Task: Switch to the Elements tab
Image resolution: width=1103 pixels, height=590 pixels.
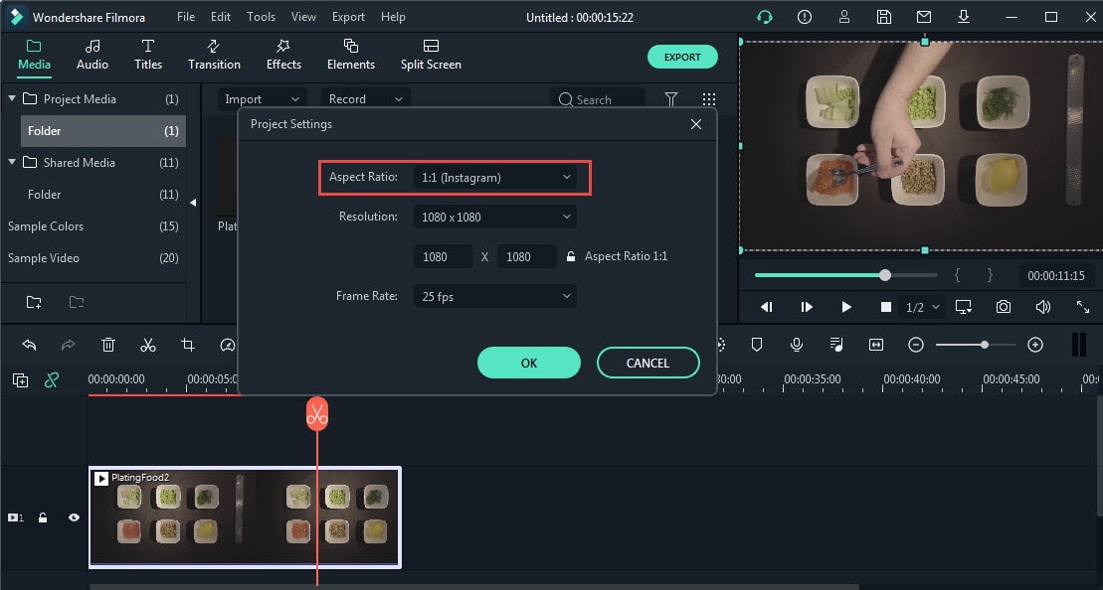Action: (350, 55)
